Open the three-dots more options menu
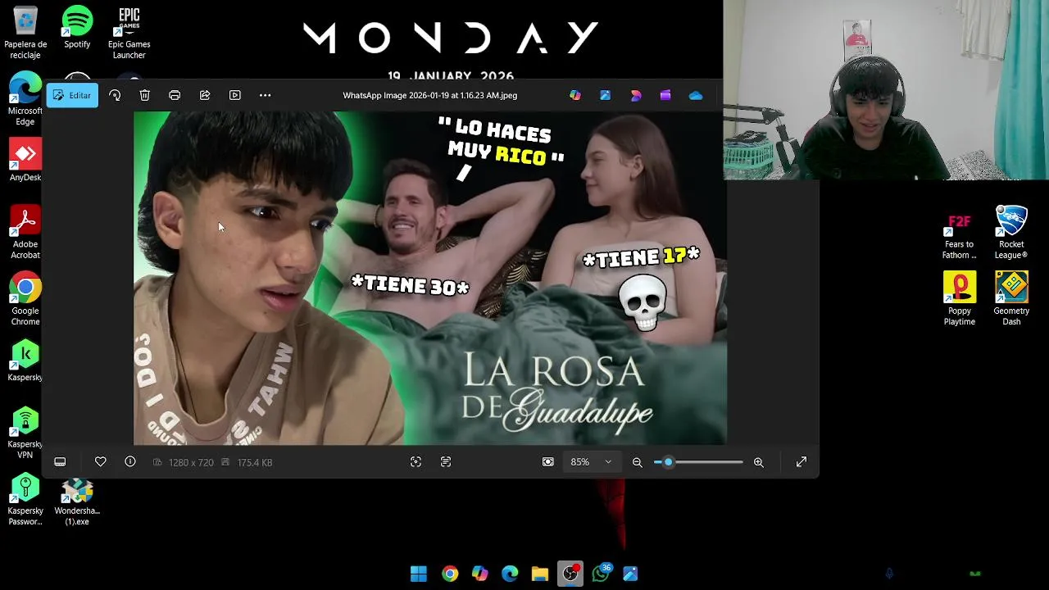This screenshot has height=590, width=1049. coord(265,95)
